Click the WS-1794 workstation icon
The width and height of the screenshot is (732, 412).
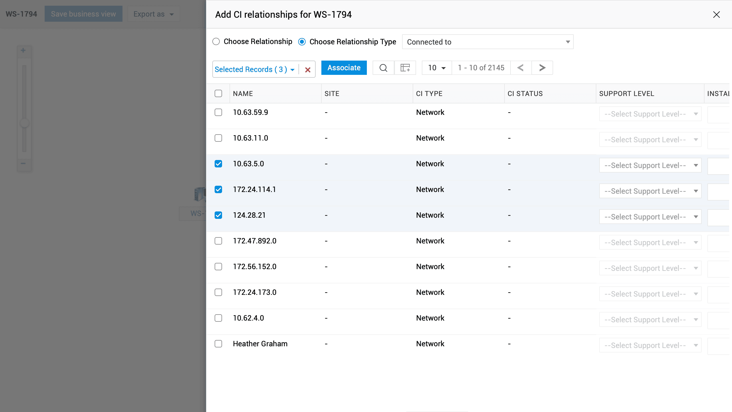tap(200, 194)
